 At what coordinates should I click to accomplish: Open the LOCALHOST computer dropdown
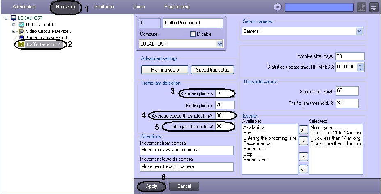(x=220, y=44)
